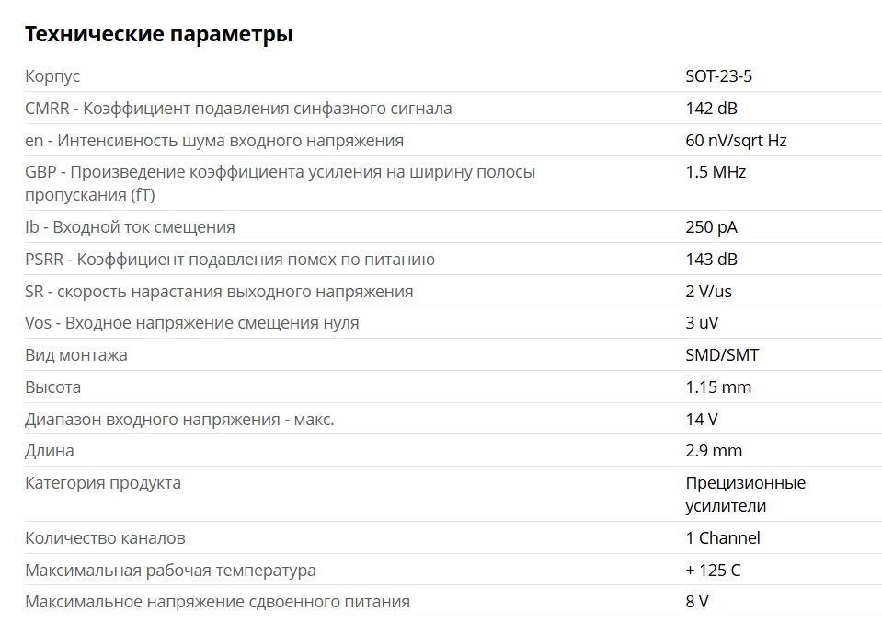Viewport: 882px width, 623px height.
Task: Click the CMRR parameter label
Action: (238, 109)
